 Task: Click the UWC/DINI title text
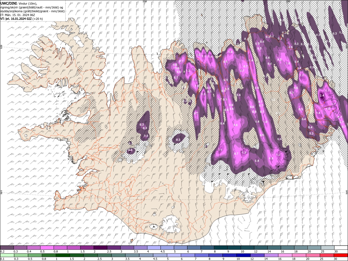8,3
